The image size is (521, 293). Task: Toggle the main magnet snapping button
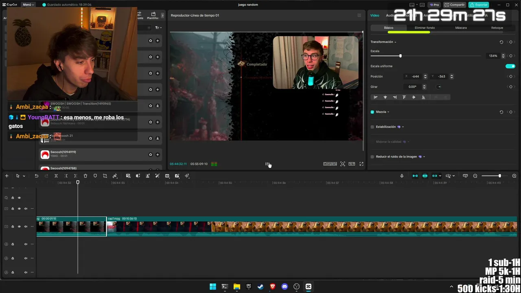coord(415,176)
